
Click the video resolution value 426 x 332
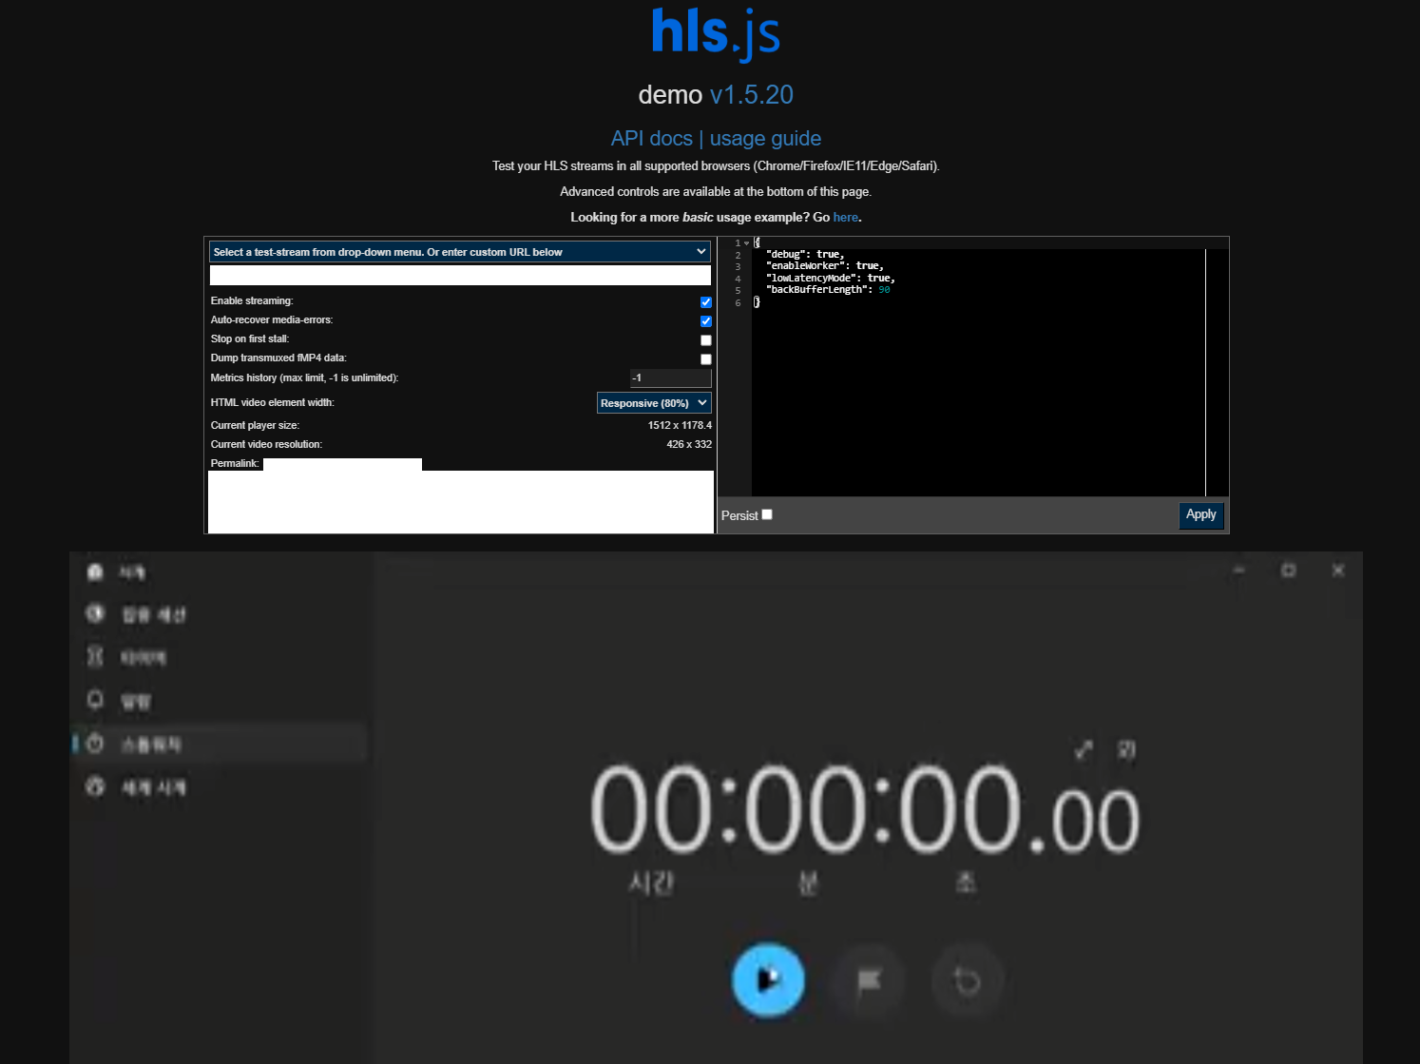tap(689, 444)
